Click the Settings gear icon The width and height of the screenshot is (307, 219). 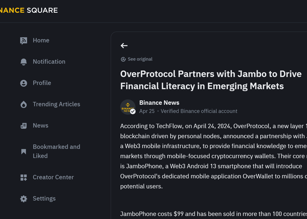click(x=24, y=199)
